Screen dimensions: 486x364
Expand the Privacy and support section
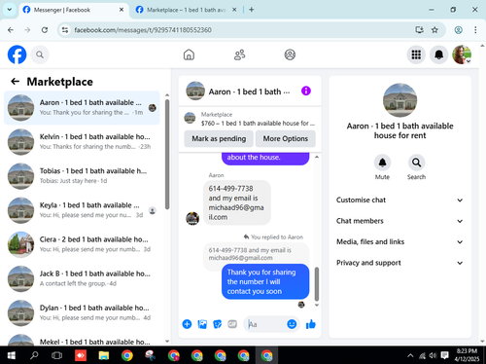pos(399,263)
